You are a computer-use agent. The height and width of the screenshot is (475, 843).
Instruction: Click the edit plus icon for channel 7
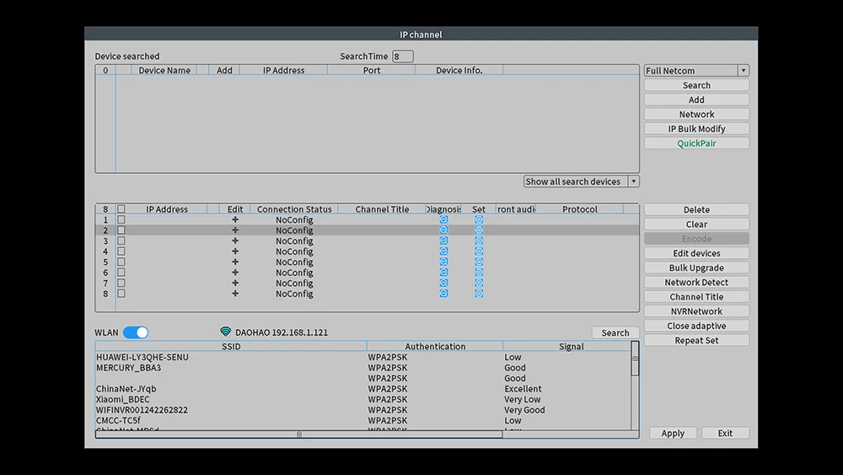(235, 283)
